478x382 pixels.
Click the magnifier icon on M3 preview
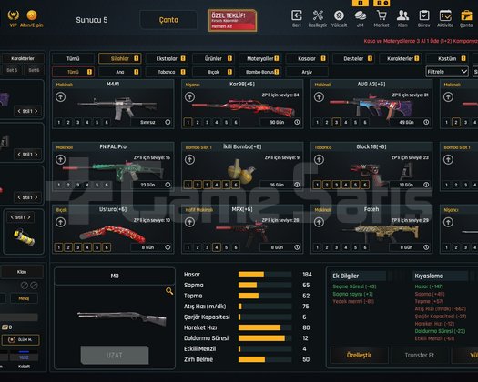coord(169,291)
